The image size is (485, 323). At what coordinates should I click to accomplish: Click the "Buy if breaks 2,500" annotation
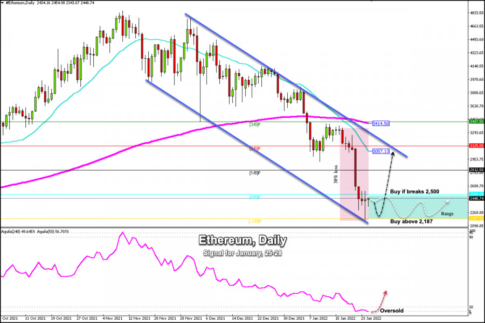click(414, 191)
